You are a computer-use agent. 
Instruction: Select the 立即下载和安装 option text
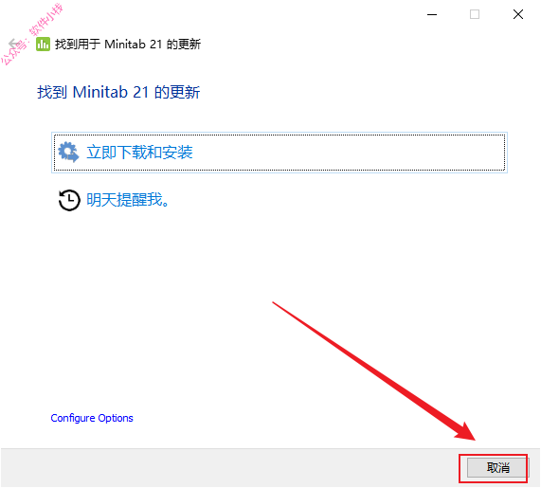(139, 153)
